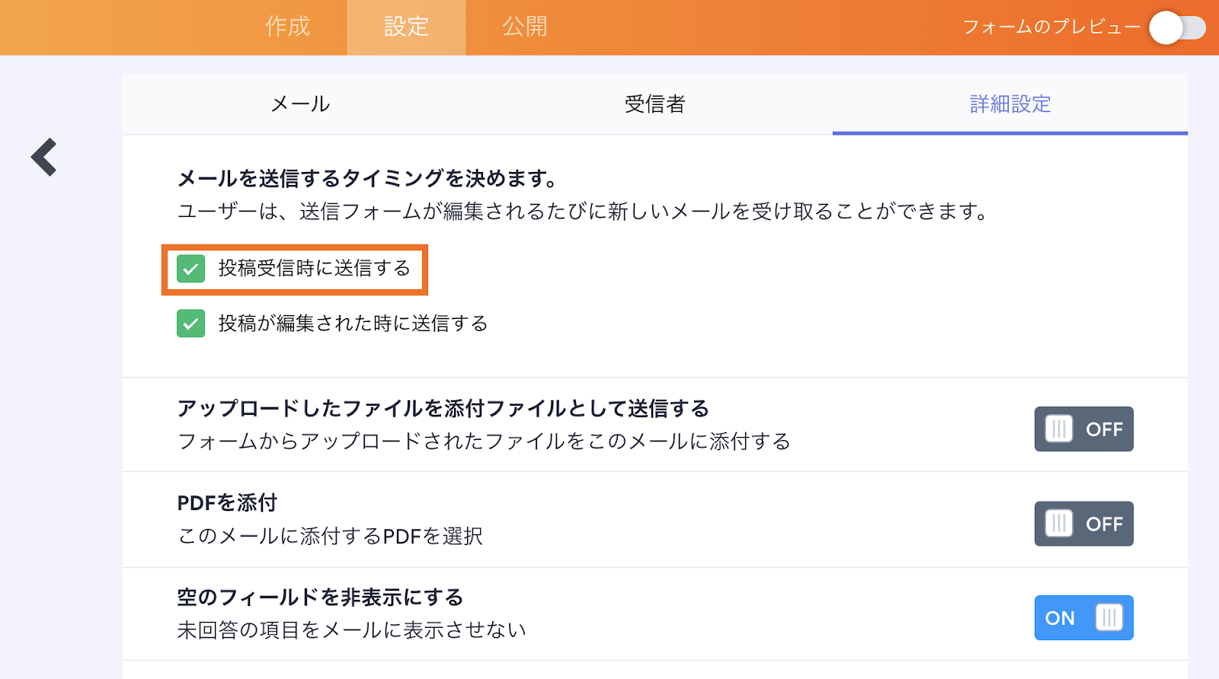Switch to the 作成 tab
This screenshot has height=679, width=1219.
tap(288, 27)
